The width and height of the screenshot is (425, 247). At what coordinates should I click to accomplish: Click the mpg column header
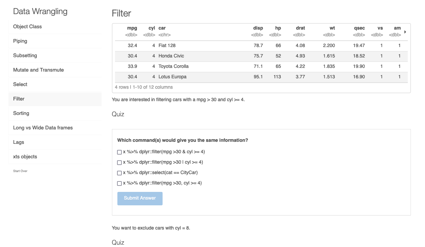click(x=132, y=28)
